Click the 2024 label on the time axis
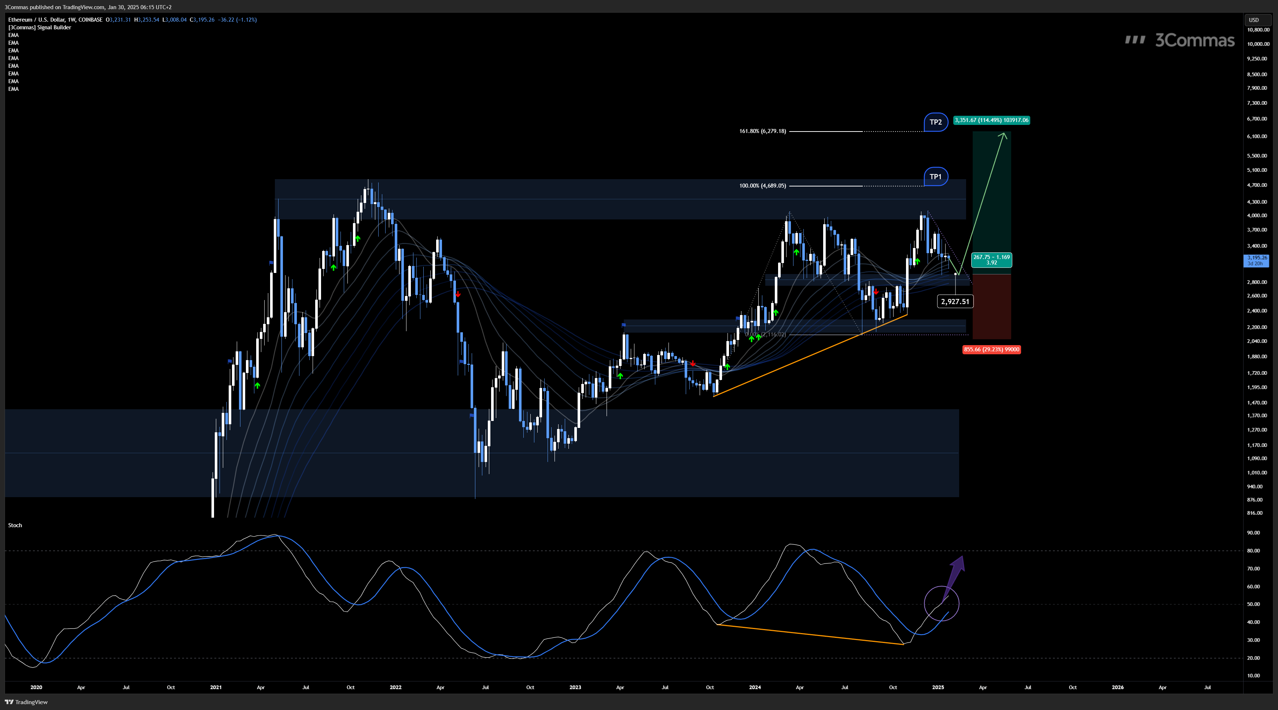1278x710 pixels. (x=755, y=687)
